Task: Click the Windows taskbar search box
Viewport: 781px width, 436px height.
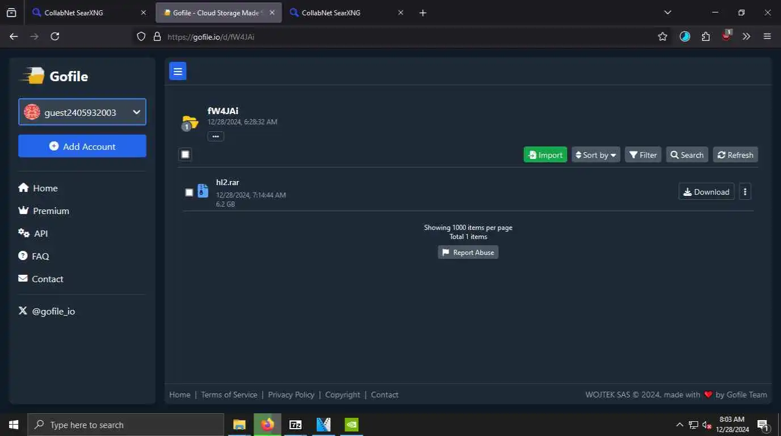Action: (x=125, y=425)
